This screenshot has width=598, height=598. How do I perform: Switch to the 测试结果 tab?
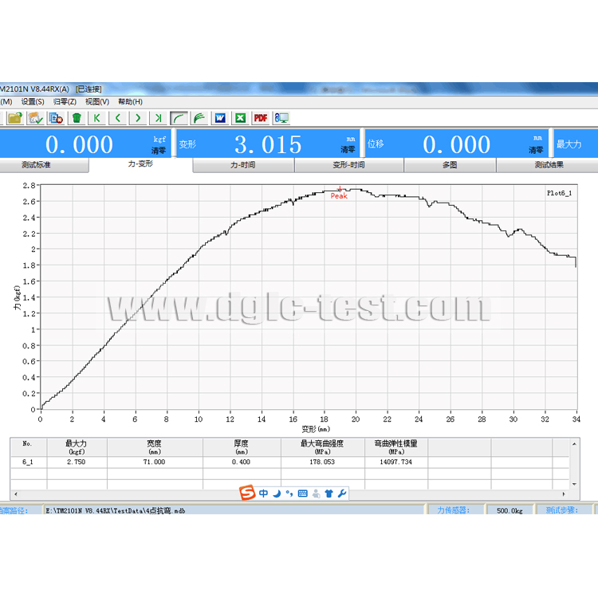point(548,165)
